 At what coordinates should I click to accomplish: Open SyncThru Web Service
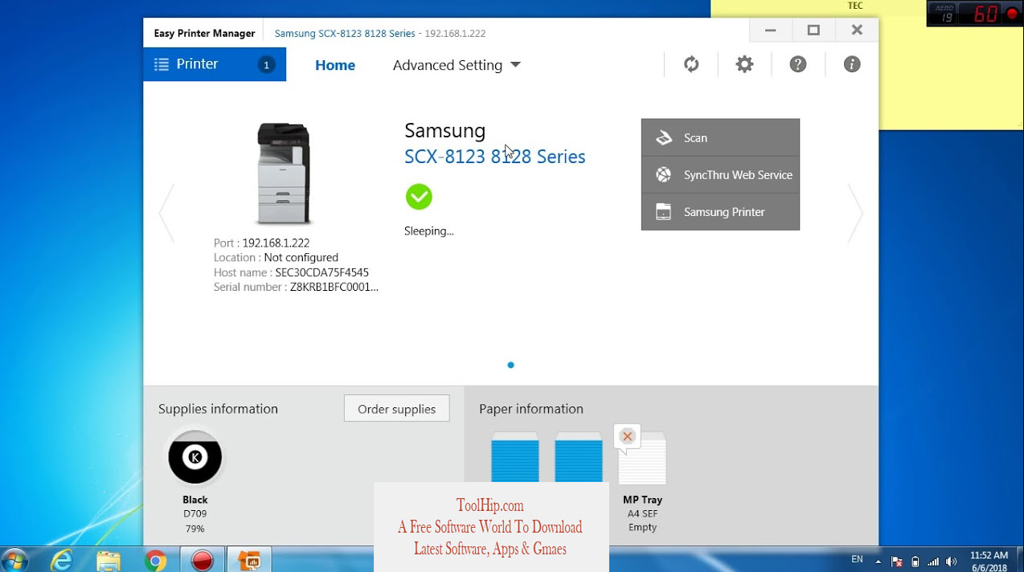point(720,174)
